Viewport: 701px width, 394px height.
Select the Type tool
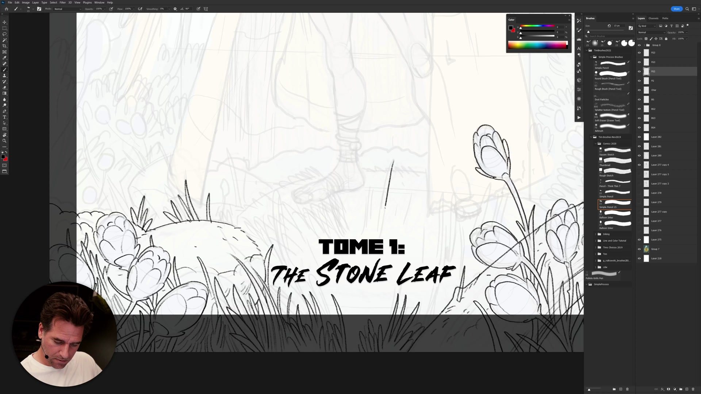(x=5, y=117)
